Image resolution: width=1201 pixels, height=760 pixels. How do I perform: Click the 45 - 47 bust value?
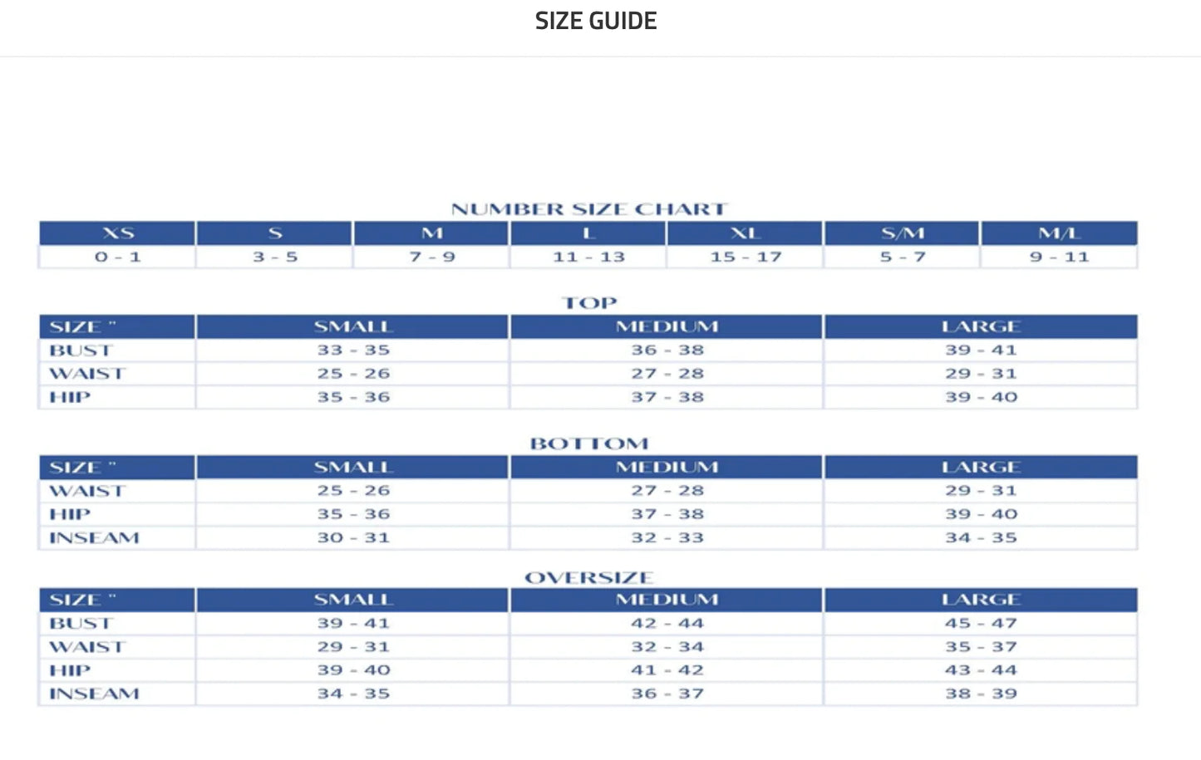pos(981,623)
